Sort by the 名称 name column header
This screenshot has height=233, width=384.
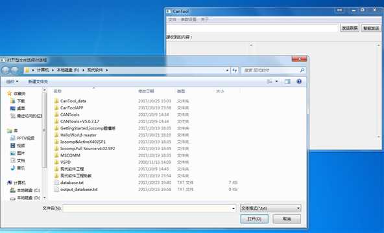(58, 91)
